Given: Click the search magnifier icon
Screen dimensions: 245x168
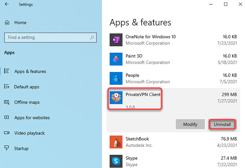Looking at the screenshot, I should (x=92, y=37).
